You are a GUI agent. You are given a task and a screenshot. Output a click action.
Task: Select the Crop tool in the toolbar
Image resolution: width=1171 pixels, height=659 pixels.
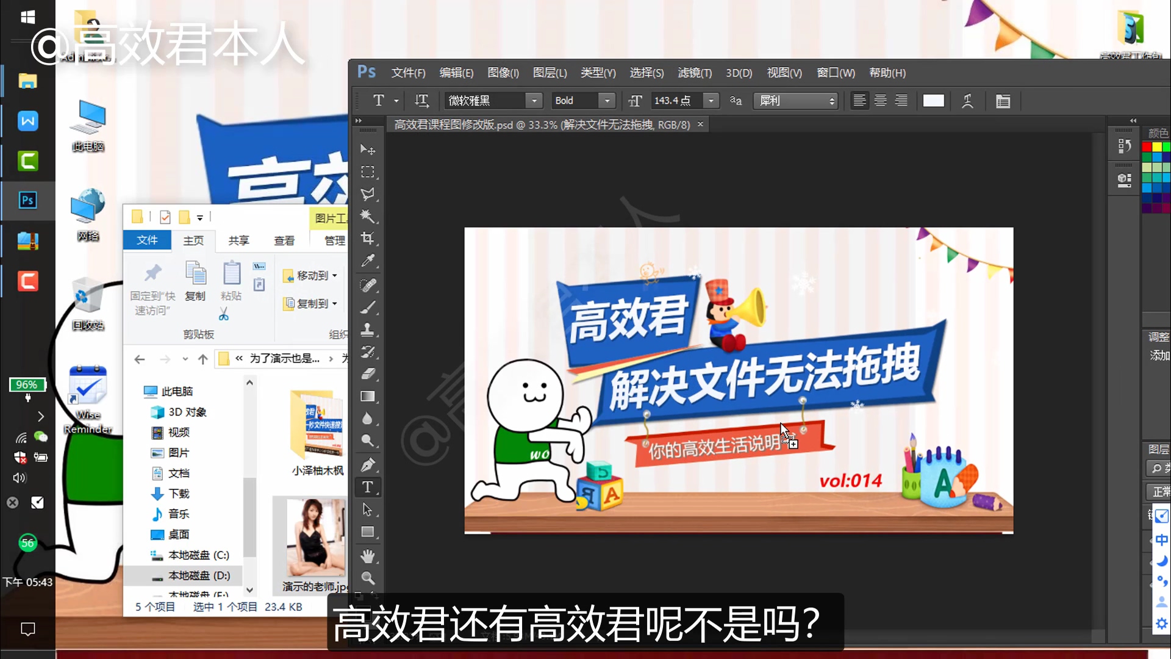(x=368, y=239)
